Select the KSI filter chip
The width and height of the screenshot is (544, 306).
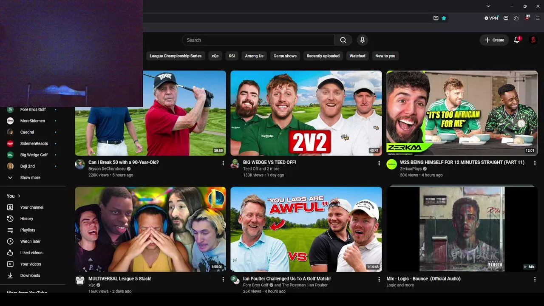[x=232, y=56]
